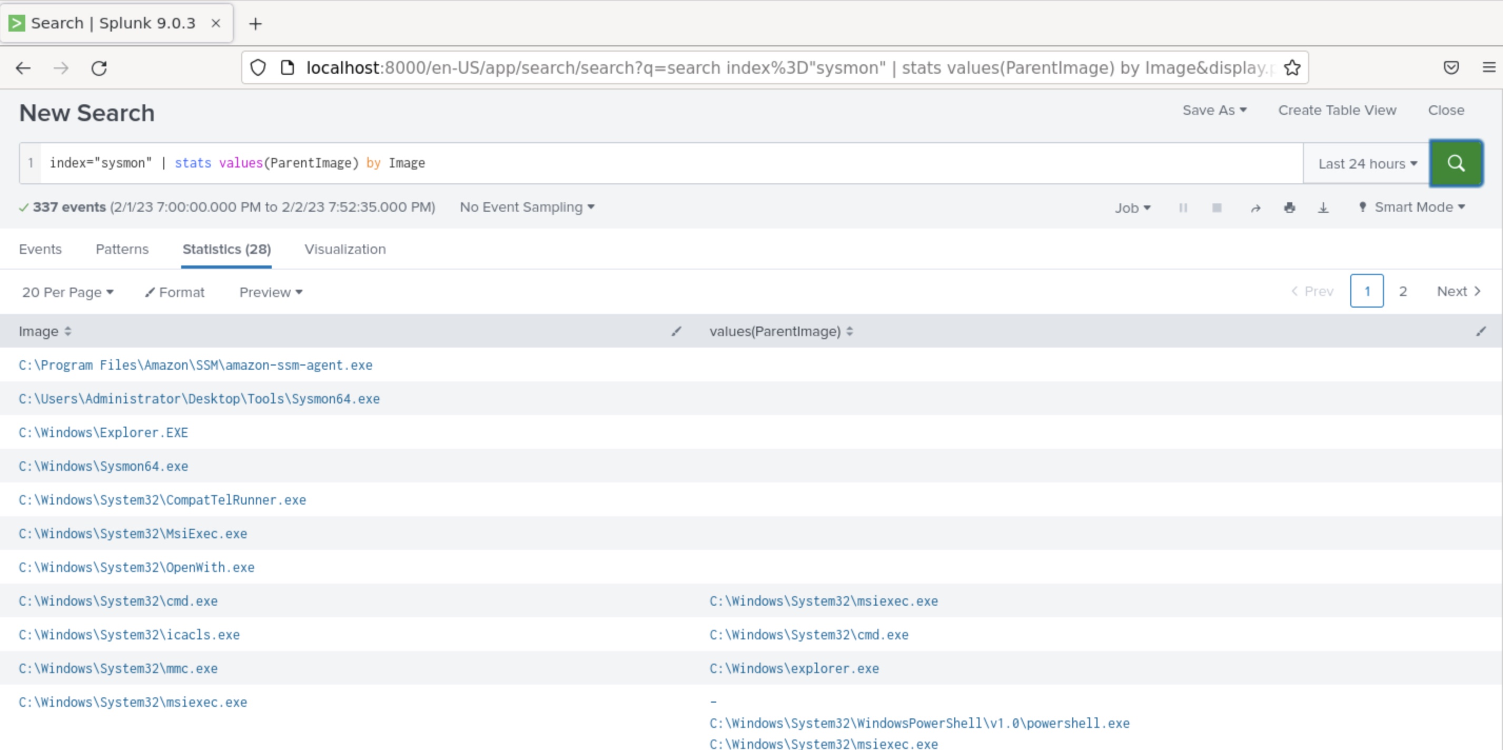Click in the search query editor
The width and height of the screenshot is (1503, 750).
pyautogui.click(x=671, y=163)
